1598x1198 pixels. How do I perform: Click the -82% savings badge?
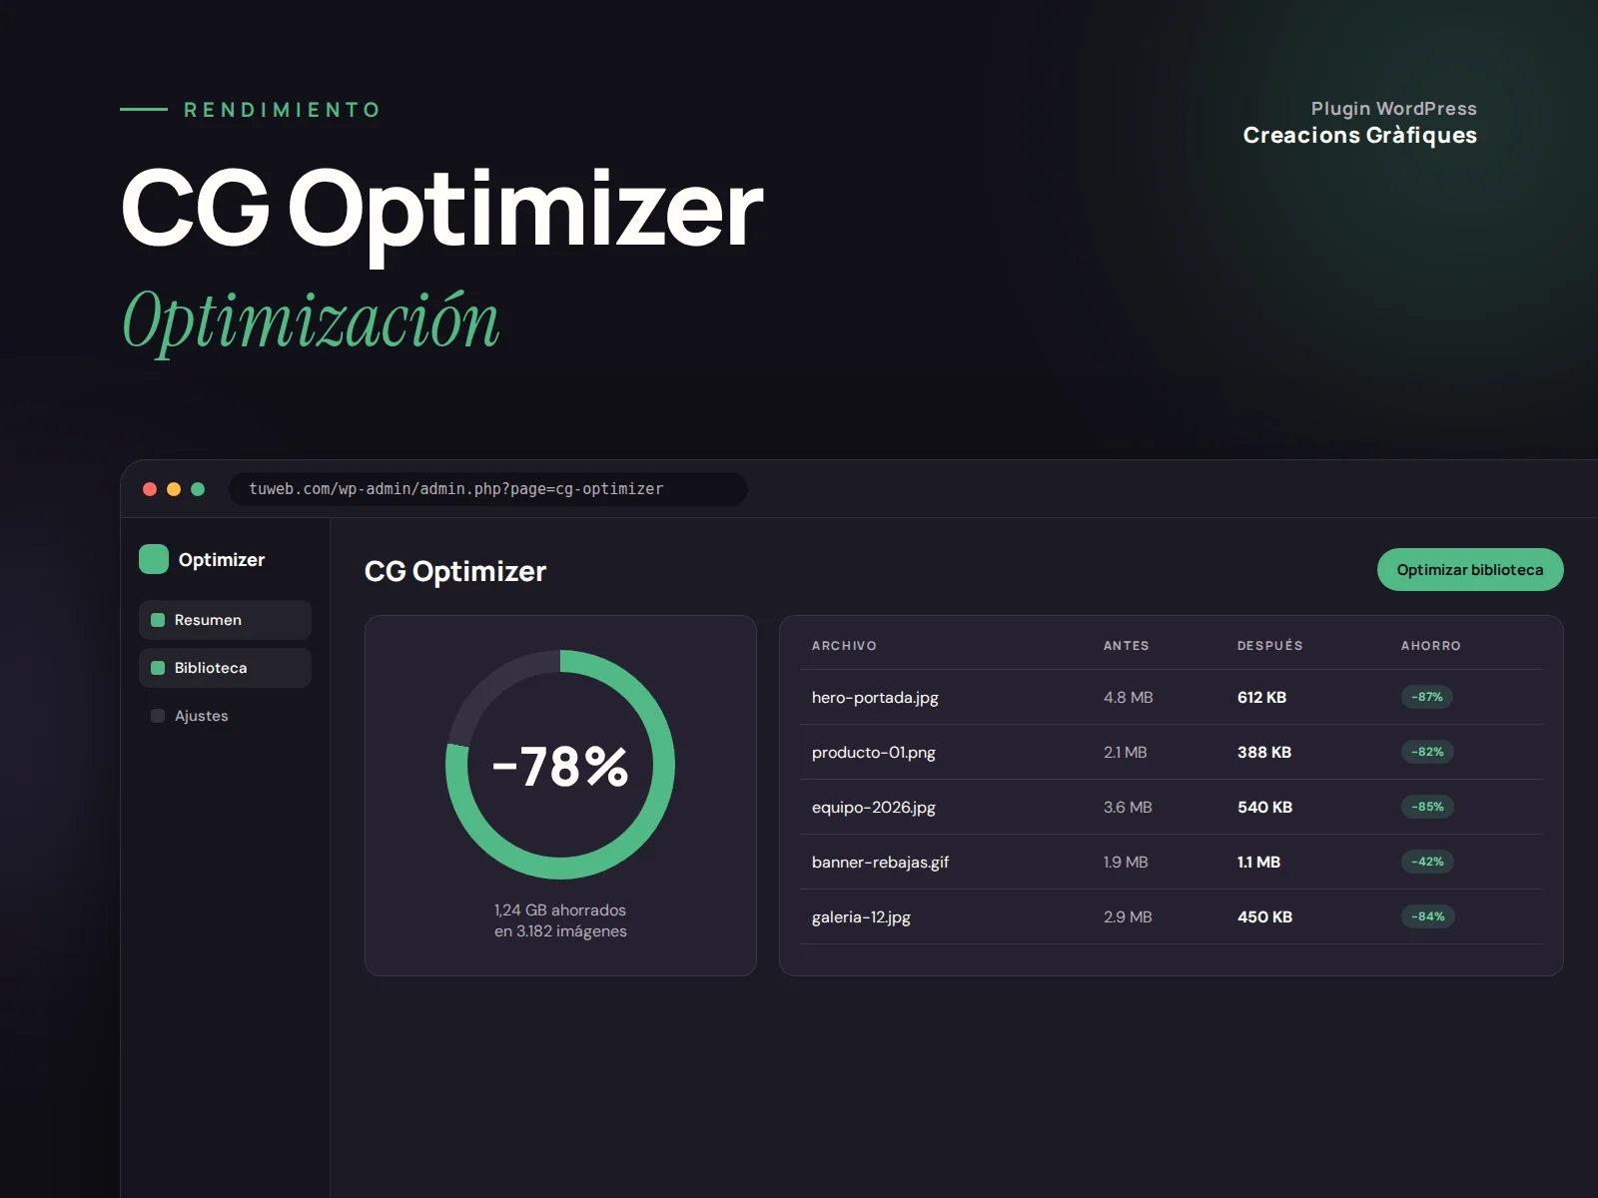(1427, 752)
